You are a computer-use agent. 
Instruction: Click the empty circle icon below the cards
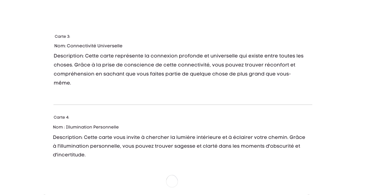(x=172, y=181)
